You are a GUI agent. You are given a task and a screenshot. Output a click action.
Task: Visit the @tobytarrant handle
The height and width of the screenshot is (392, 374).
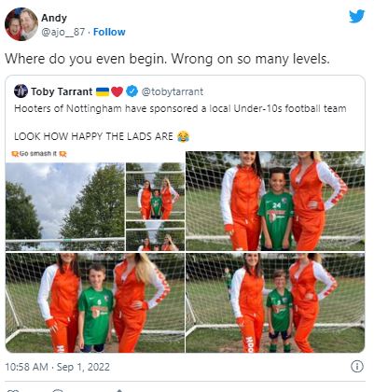pos(173,91)
